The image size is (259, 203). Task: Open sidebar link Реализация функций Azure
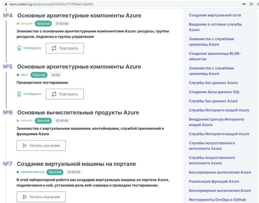pyautogui.click(x=214, y=181)
